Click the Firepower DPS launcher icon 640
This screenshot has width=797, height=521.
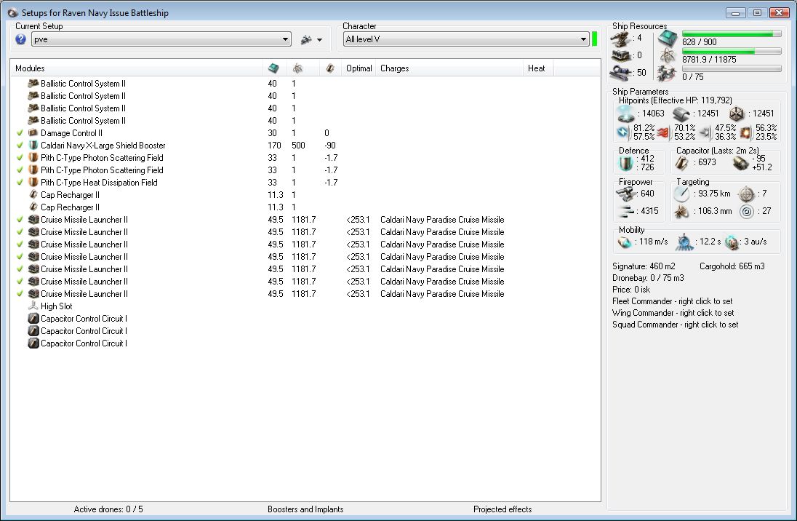pos(625,194)
